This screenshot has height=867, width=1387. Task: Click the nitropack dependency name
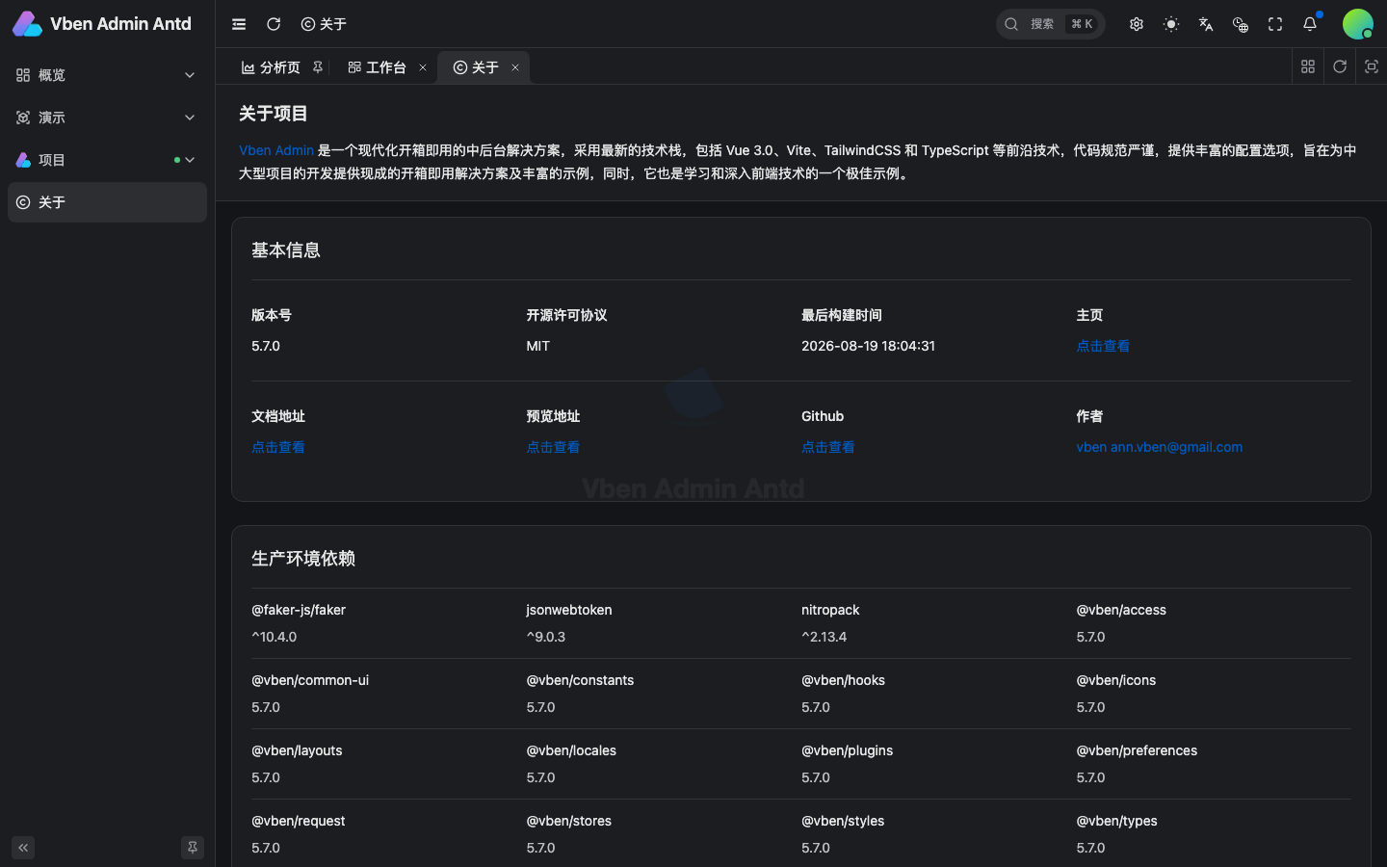tap(830, 610)
